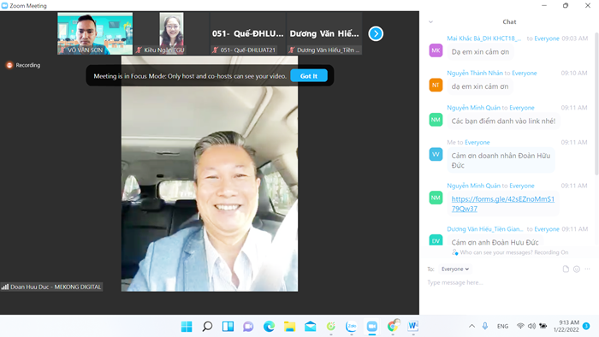599x337 pixels.
Task: Open Google Chrome from the taskbar
Action: click(x=392, y=327)
